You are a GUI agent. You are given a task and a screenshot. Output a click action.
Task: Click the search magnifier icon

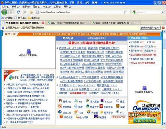point(163,12)
